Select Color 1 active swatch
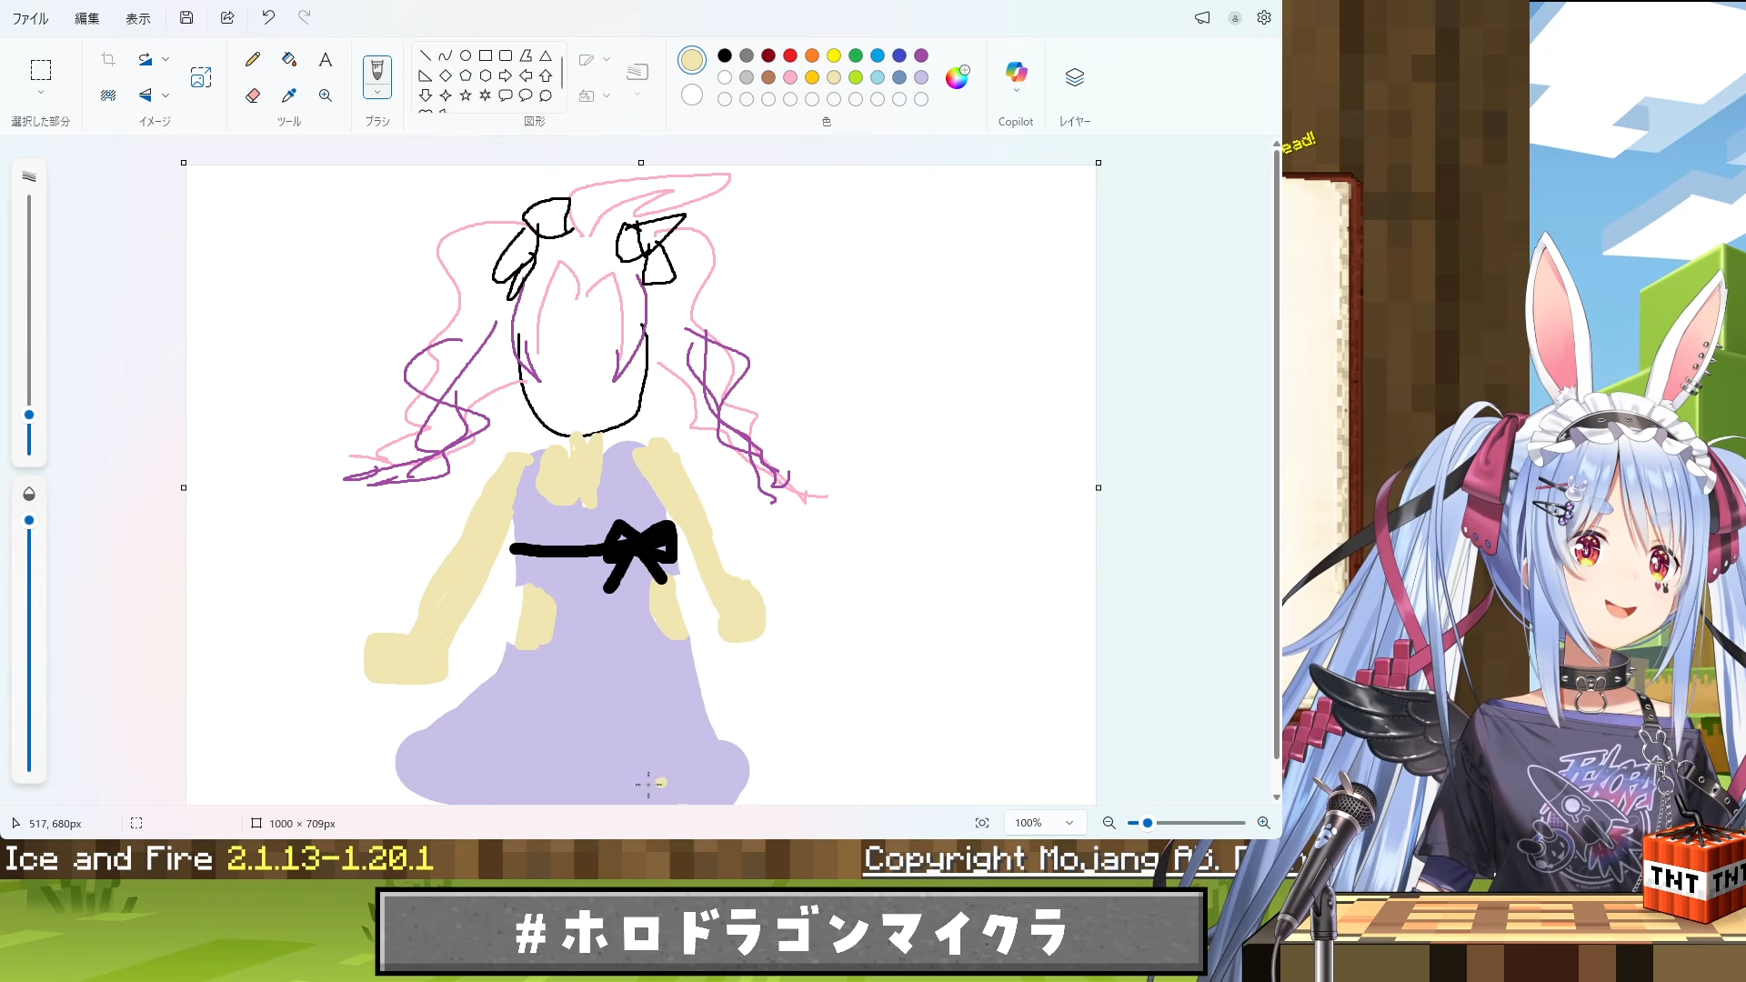The width and height of the screenshot is (1746, 982). click(692, 60)
